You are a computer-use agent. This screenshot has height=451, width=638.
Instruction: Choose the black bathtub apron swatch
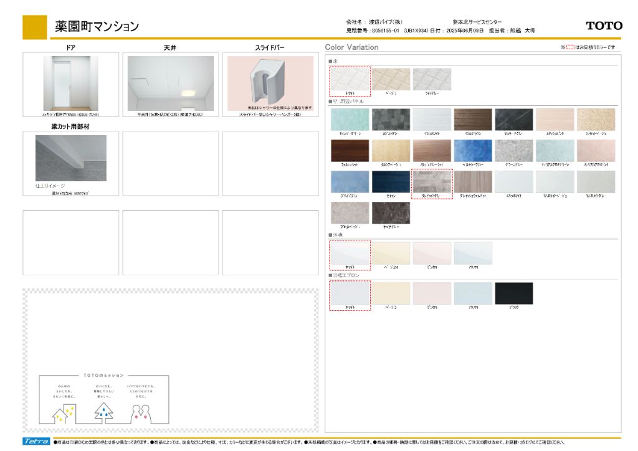pyautogui.click(x=513, y=293)
